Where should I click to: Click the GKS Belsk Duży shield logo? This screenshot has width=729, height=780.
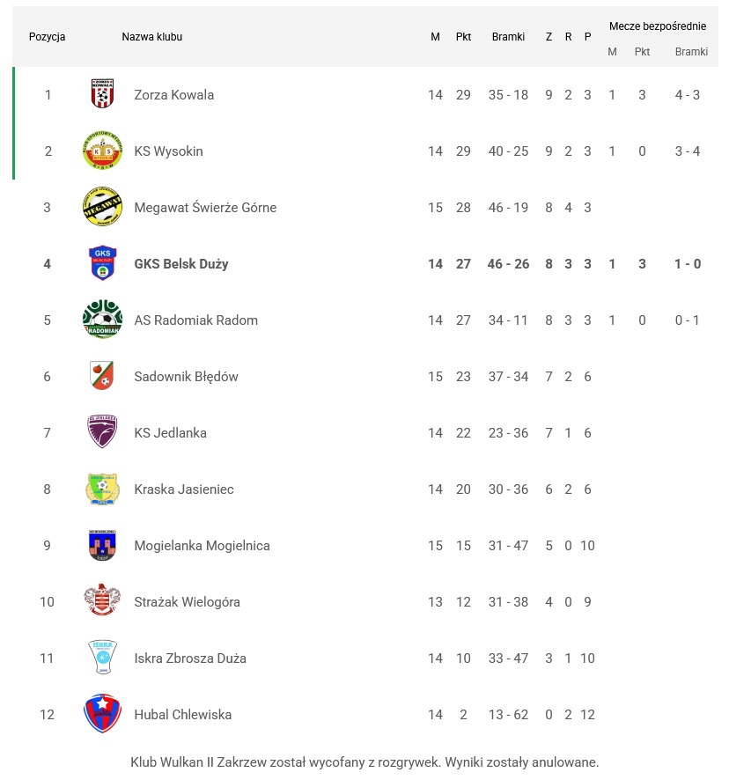tap(103, 263)
